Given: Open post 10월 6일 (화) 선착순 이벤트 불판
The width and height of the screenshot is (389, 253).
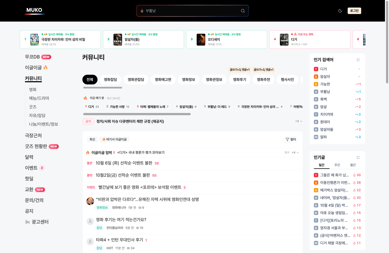Looking at the screenshot, I should pyautogui.click(x=124, y=163).
